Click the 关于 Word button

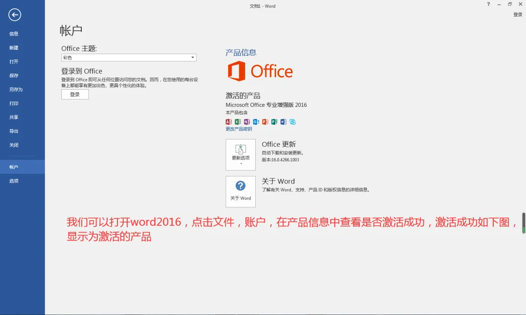point(241,192)
